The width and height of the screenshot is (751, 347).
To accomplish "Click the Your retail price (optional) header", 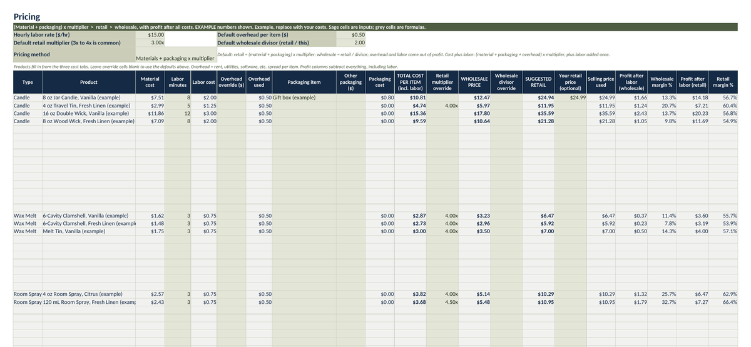I will (x=570, y=83).
